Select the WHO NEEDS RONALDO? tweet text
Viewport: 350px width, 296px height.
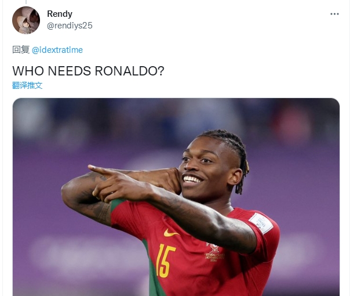coord(88,71)
